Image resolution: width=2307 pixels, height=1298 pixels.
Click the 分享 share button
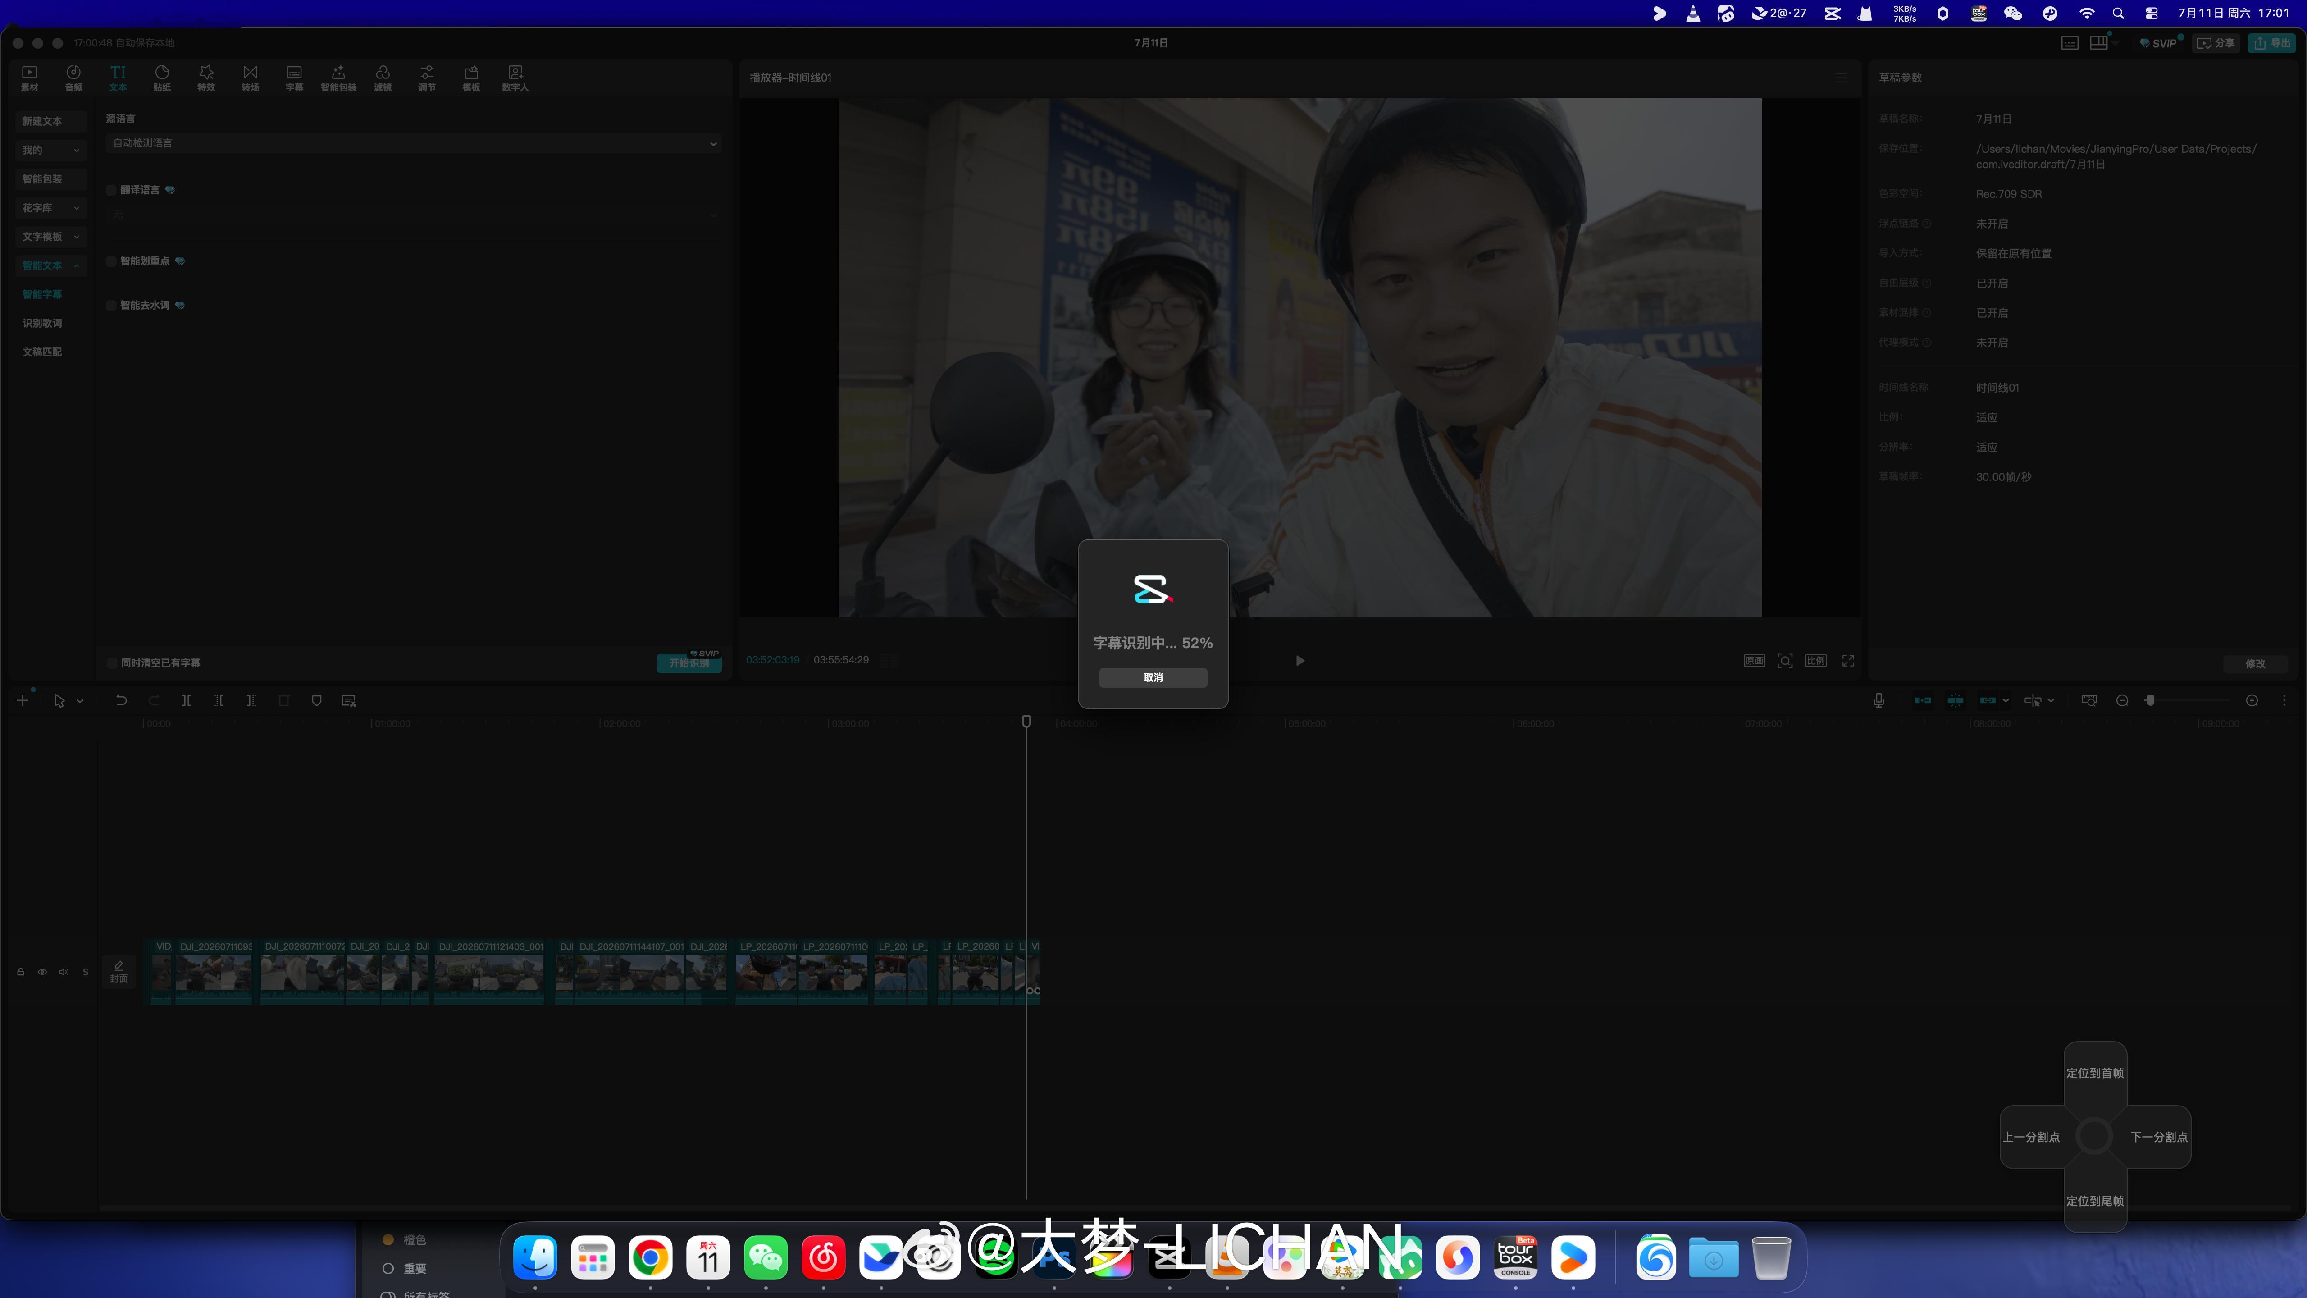coord(2216,43)
